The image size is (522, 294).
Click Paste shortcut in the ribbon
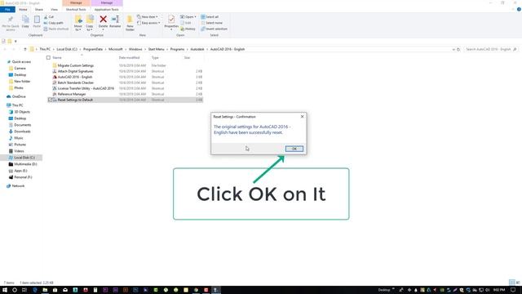[x=56, y=29]
